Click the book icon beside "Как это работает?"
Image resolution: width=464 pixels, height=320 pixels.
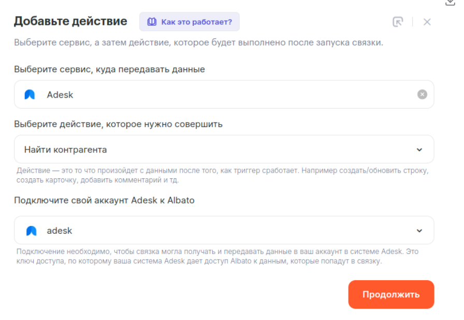tap(152, 22)
